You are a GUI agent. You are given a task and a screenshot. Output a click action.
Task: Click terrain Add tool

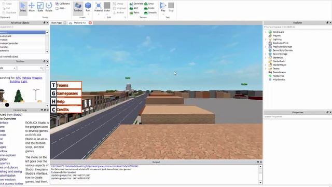pyautogui.click(x=134, y=8)
